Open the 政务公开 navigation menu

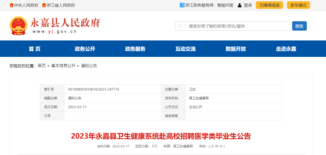(85, 49)
